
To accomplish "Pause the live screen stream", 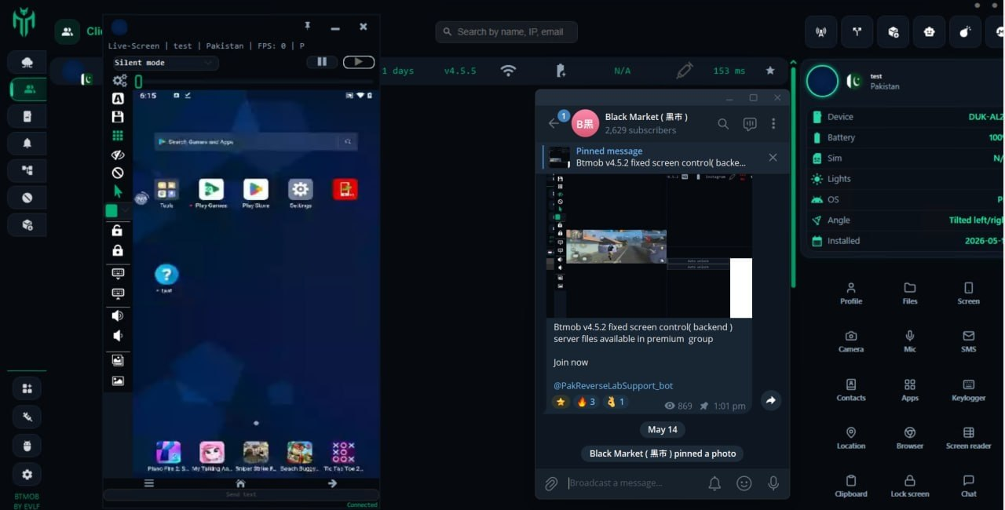I will 322,62.
